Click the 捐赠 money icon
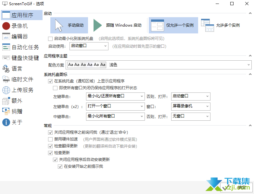Image resolution: width=254 pixels, height=194 pixels. pos(6,111)
